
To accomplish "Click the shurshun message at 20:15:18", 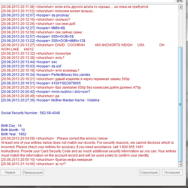I will [40, 70].
